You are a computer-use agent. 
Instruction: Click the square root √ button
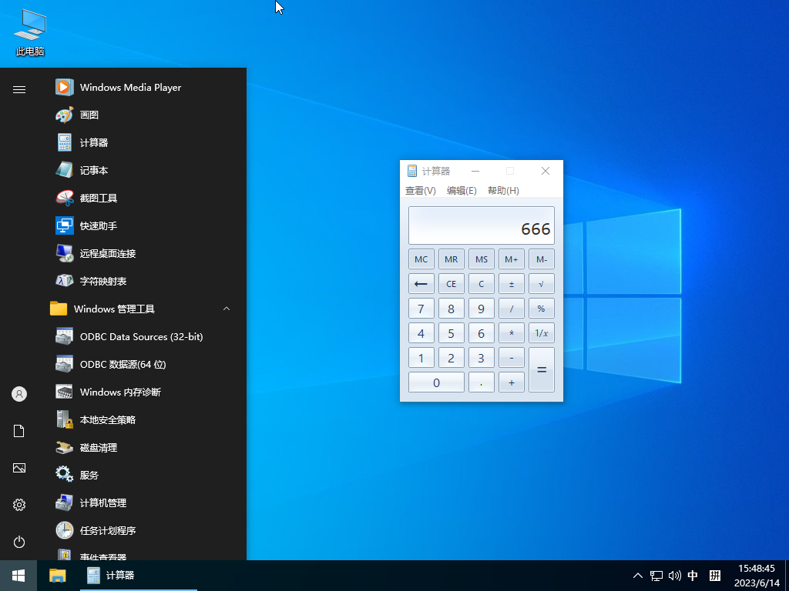point(542,284)
